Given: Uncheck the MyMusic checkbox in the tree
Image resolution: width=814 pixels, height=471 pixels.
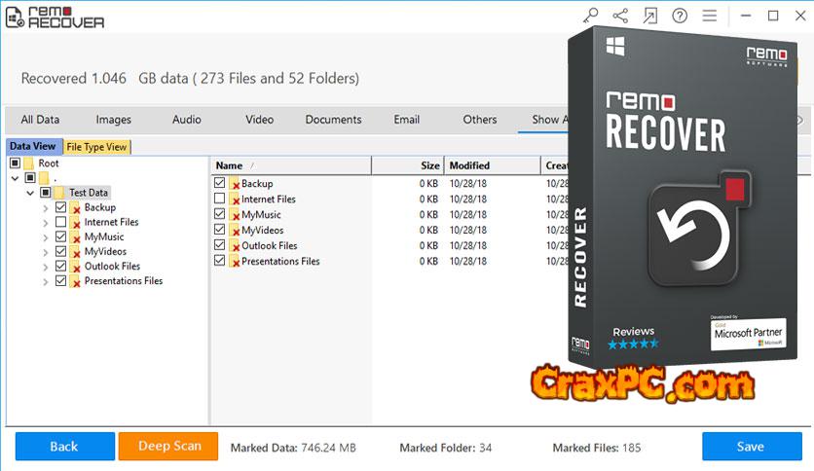Looking at the screenshot, I should pyautogui.click(x=61, y=236).
